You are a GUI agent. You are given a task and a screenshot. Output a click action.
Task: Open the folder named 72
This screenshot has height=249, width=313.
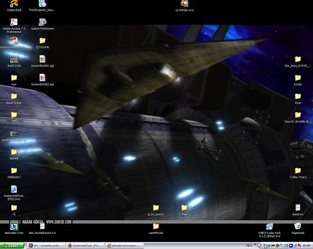(14, 208)
